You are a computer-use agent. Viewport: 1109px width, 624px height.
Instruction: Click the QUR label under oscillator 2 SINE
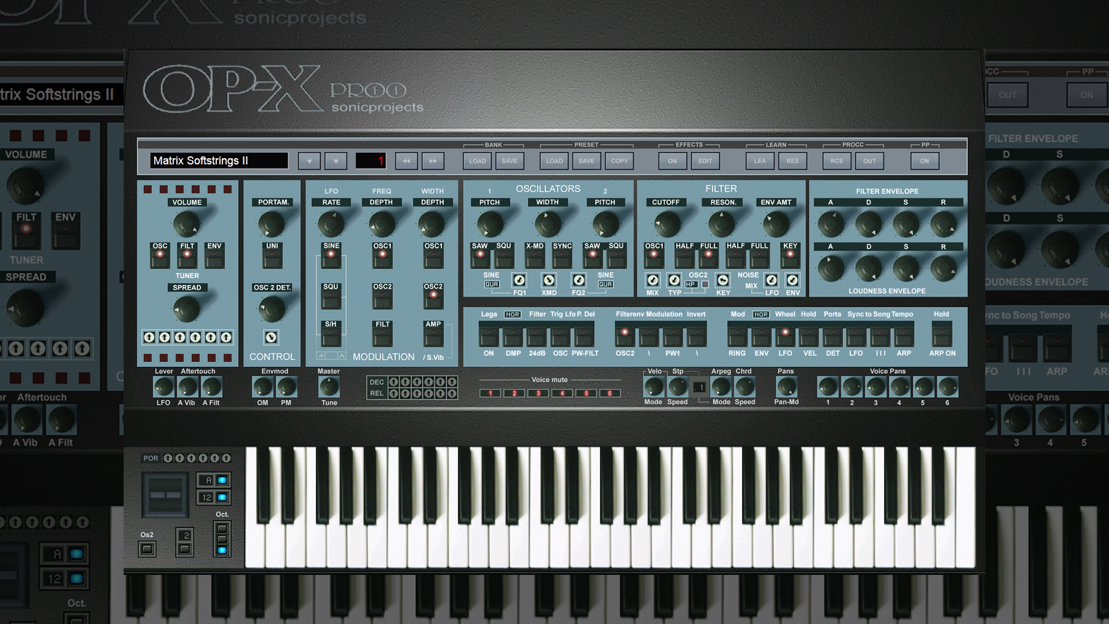(605, 284)
